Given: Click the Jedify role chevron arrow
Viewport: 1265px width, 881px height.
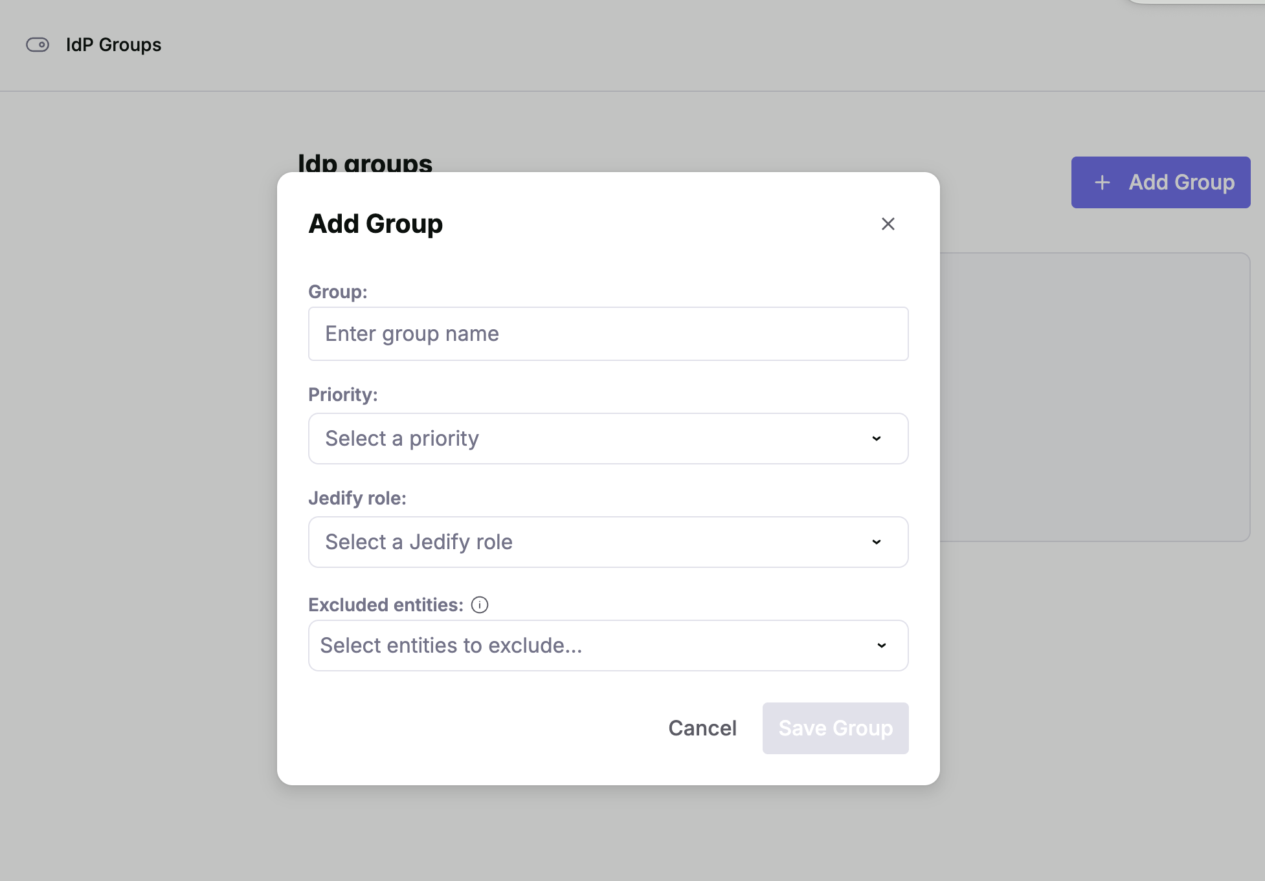Looking at the screenshot, I should tap(876, 542).
